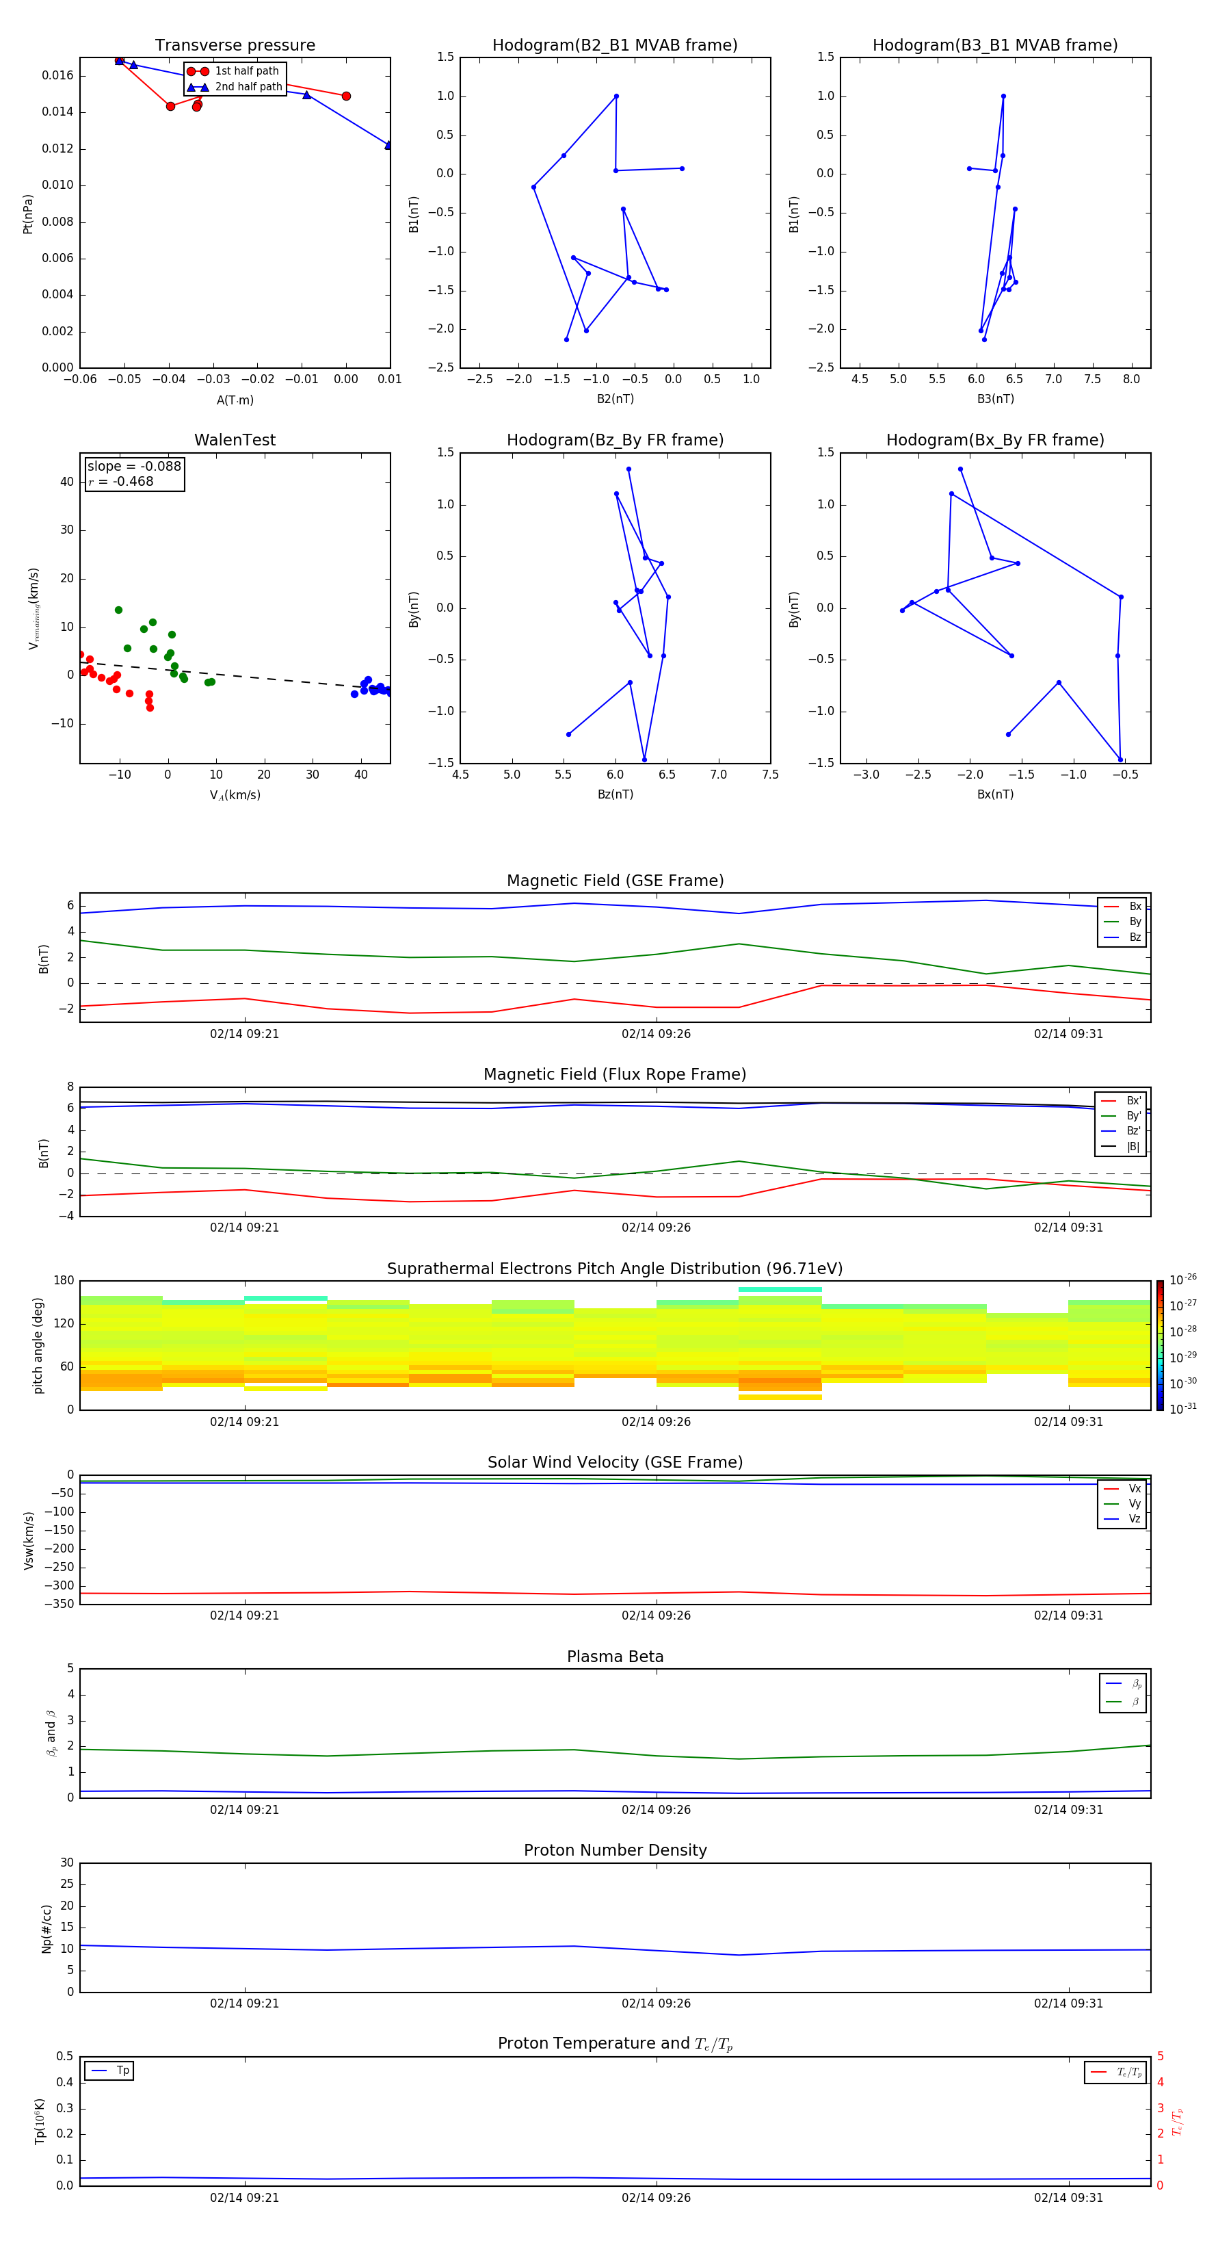Click the 'A(T·m)' x-axis label
The image size is (1231, 2258).
coord(235,400)
